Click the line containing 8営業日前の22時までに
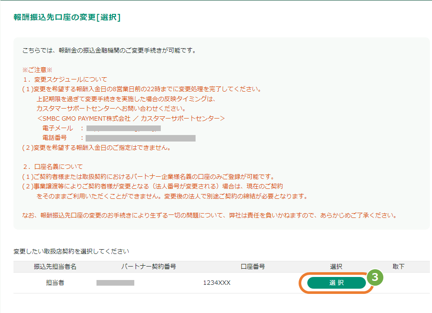Viewport: 432px width, 313px height. coord(142,89)
